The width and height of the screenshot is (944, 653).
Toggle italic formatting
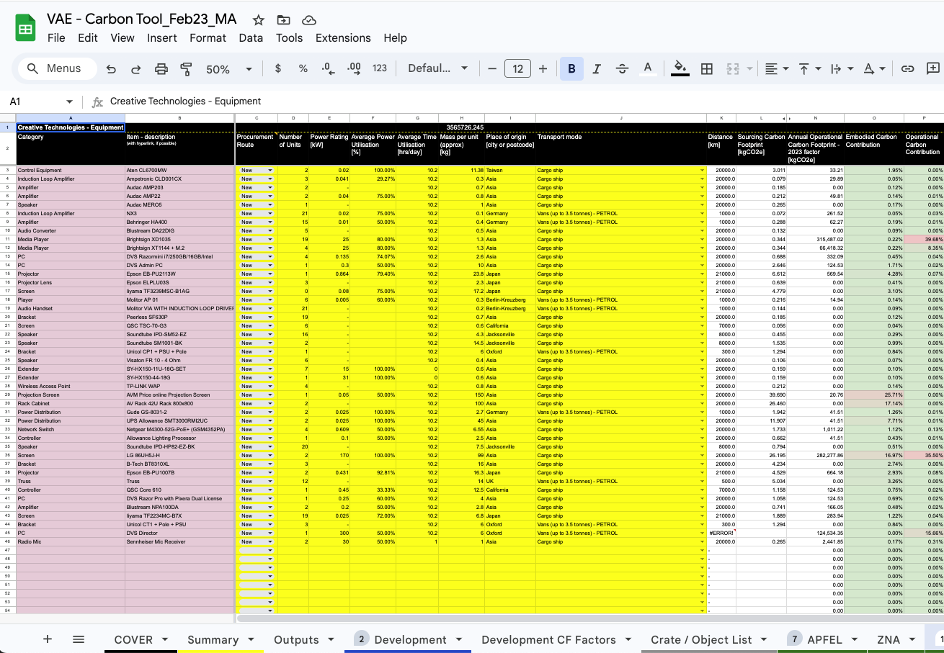[x=597, y=68]
